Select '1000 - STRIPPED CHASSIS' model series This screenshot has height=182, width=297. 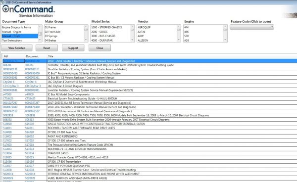(x=106, y=27)
